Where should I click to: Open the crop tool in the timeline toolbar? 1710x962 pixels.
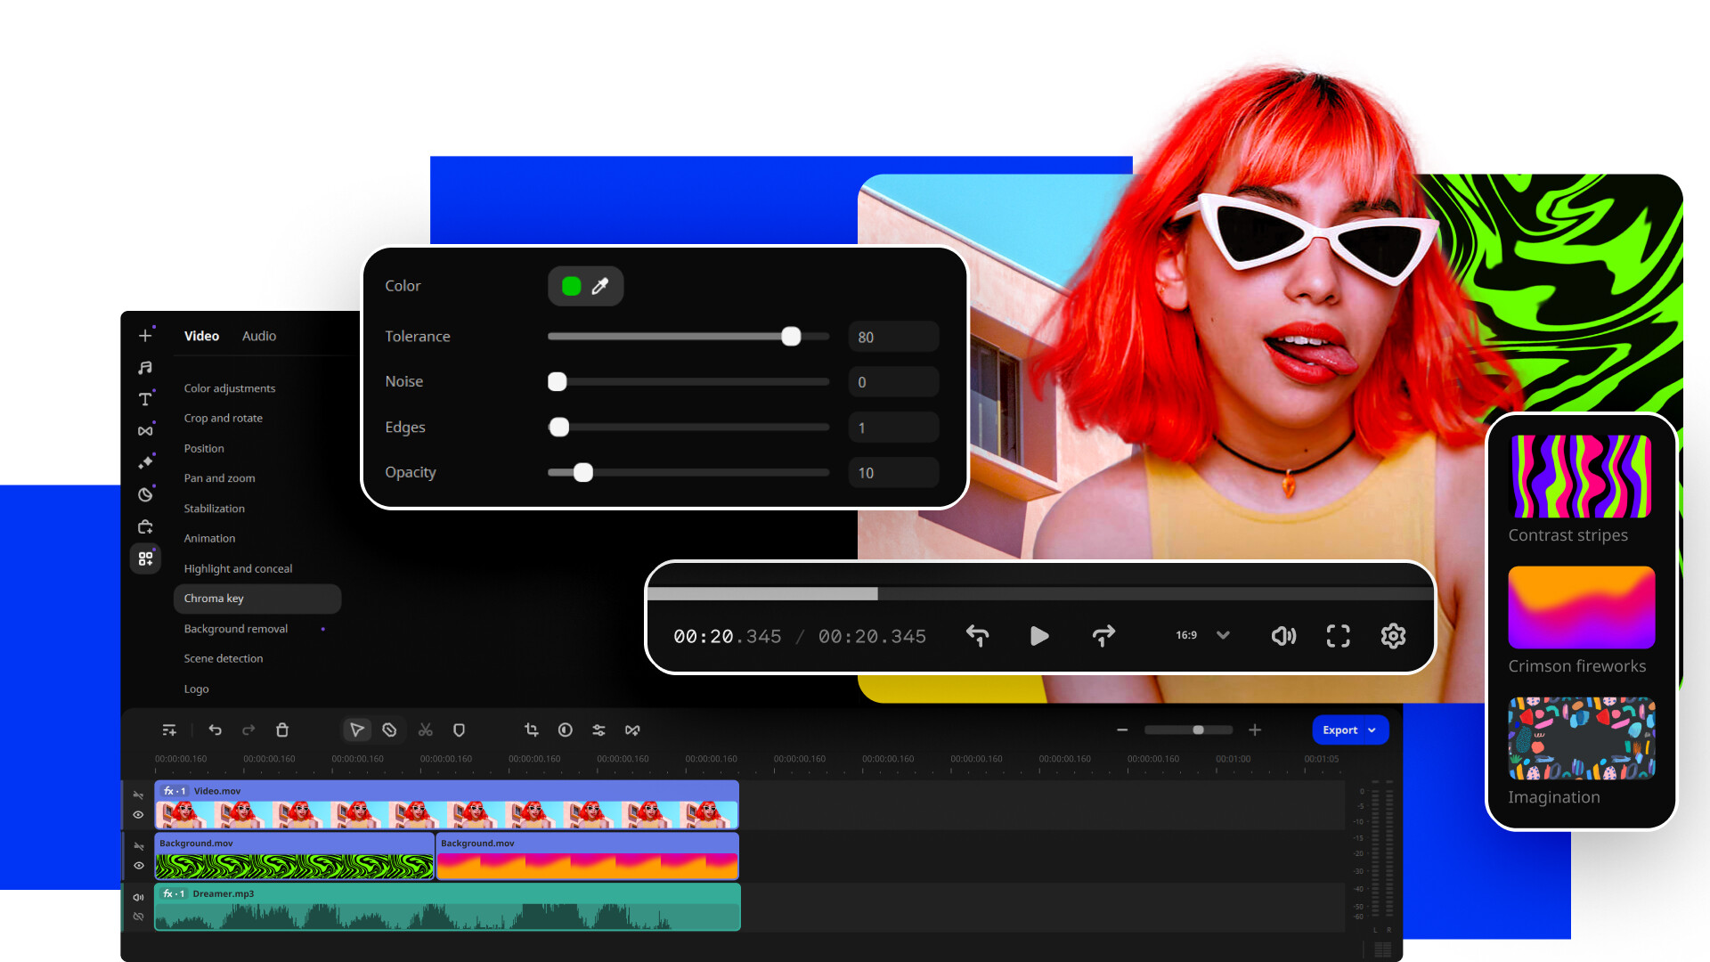[x=531, y=730]
